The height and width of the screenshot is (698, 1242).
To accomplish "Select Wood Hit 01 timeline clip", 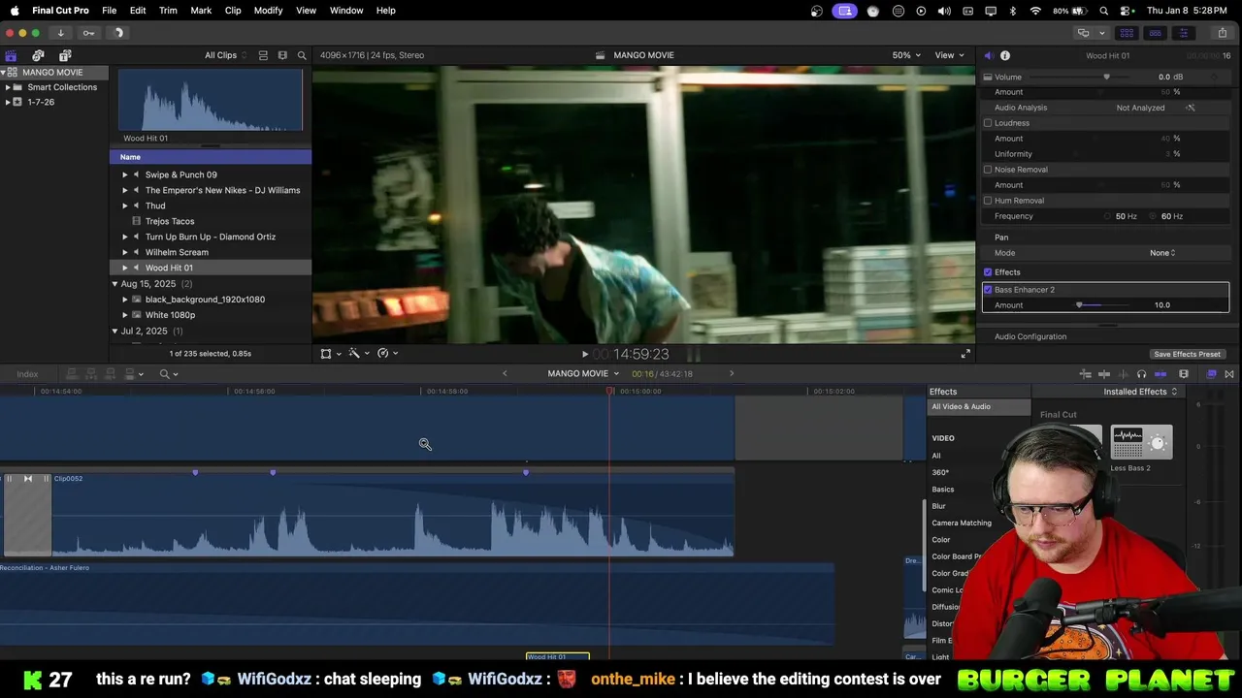I will point(557,656).
